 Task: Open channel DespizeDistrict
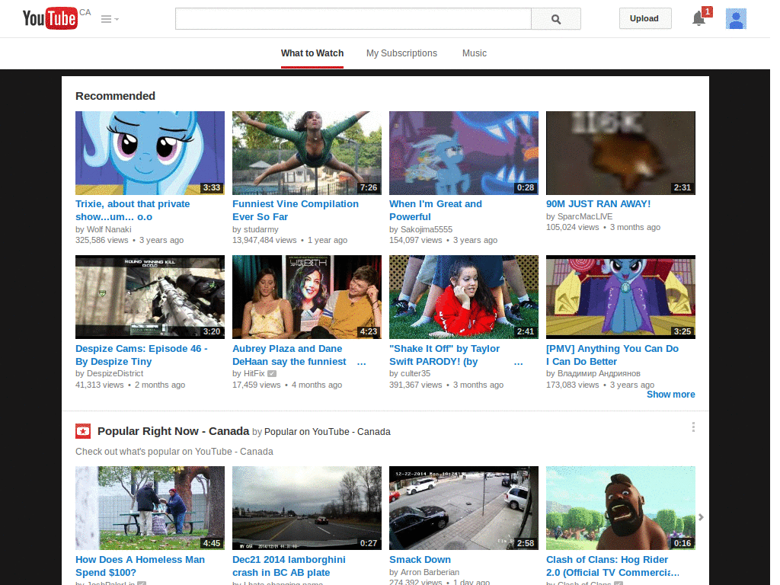[x=115, y=373]
